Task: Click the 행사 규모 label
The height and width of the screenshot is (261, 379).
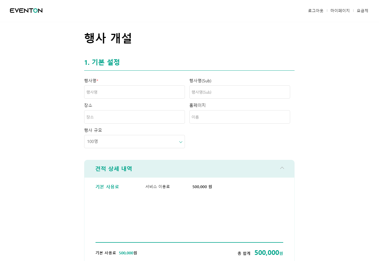Action: coord(93,130)
